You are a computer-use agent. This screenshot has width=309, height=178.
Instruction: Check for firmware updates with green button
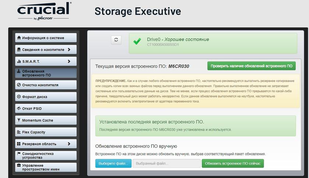coord(252,66)
